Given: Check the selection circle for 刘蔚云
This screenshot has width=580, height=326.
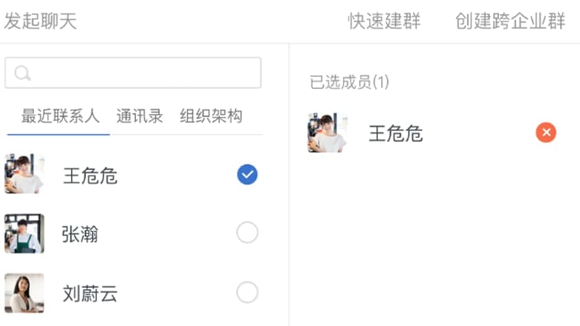Looking at the screenshot, I should pyautogui.click(x=247, y=292).
